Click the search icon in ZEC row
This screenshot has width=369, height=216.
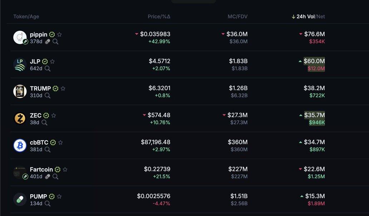click(x=45, y=122)
